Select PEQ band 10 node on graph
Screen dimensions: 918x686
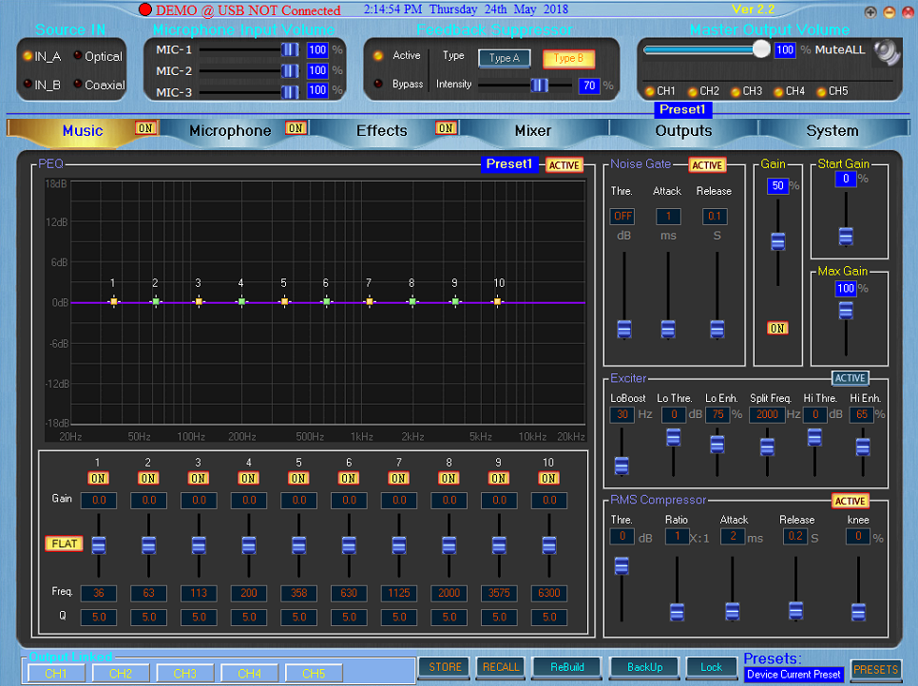[x=498, y=302]
